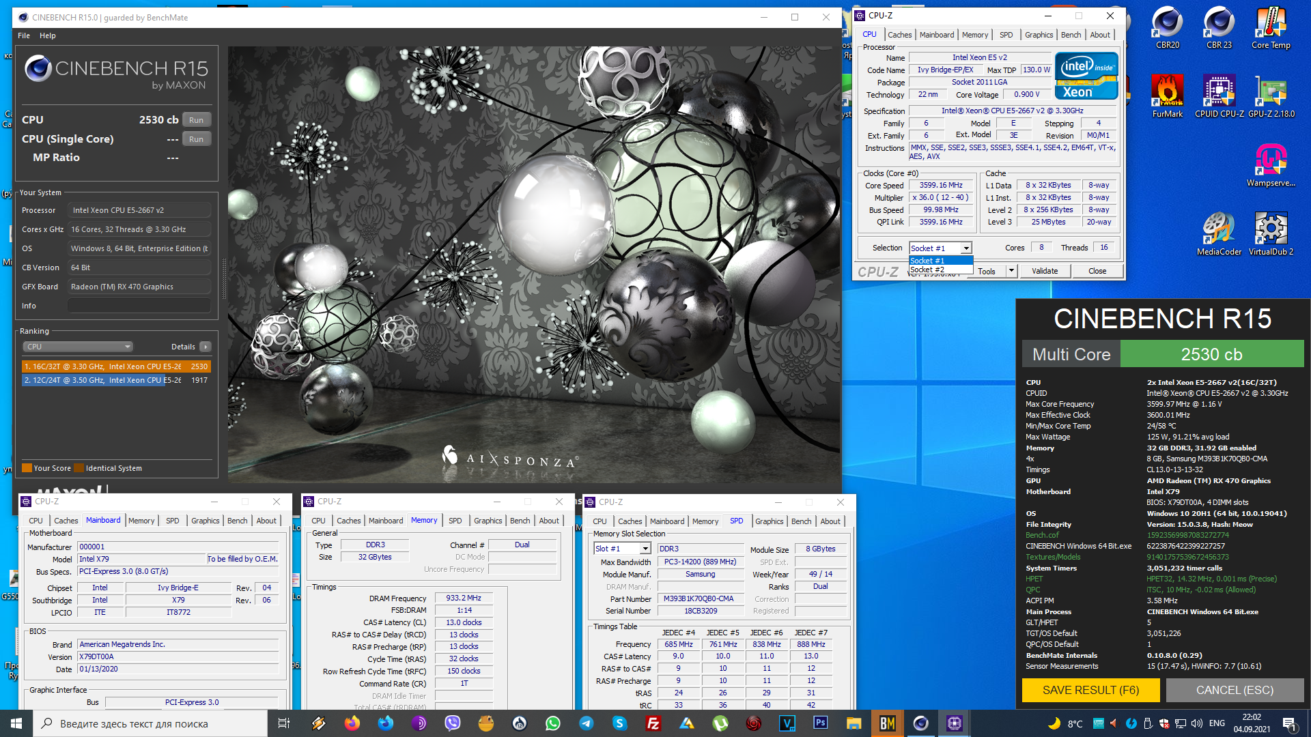The width and height of the screenshot is (1311, 737).
Task: Select About tab in CPU-Z SPD window
Action: pos(830,521)
